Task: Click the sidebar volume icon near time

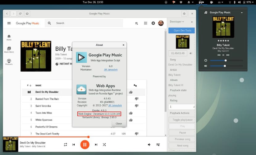Action: pyautogui.click(x=191, y=53)
